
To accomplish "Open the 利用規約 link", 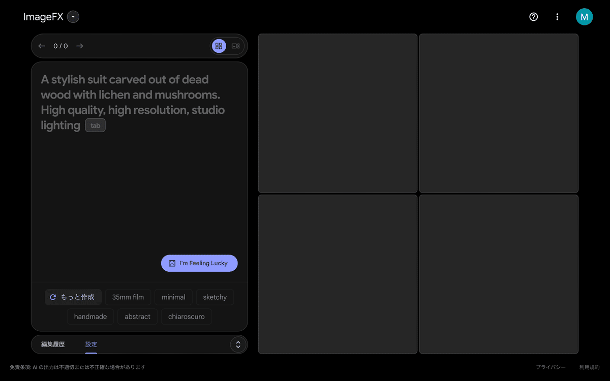I will point(588,367).
